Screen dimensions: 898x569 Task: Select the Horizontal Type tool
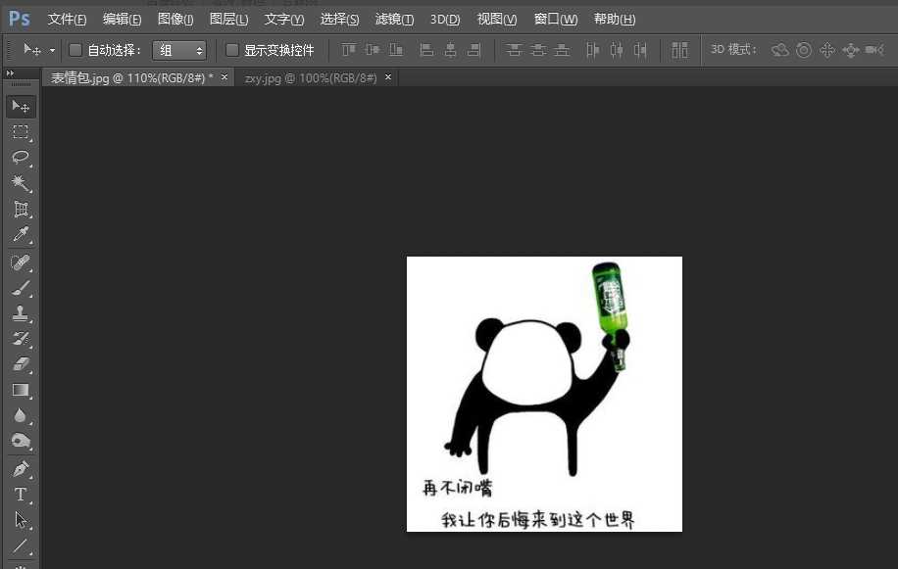click(x=21, y=494)
